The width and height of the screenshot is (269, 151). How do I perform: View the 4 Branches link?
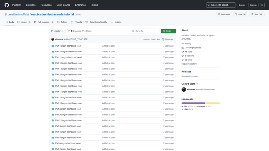coord(74,31)
